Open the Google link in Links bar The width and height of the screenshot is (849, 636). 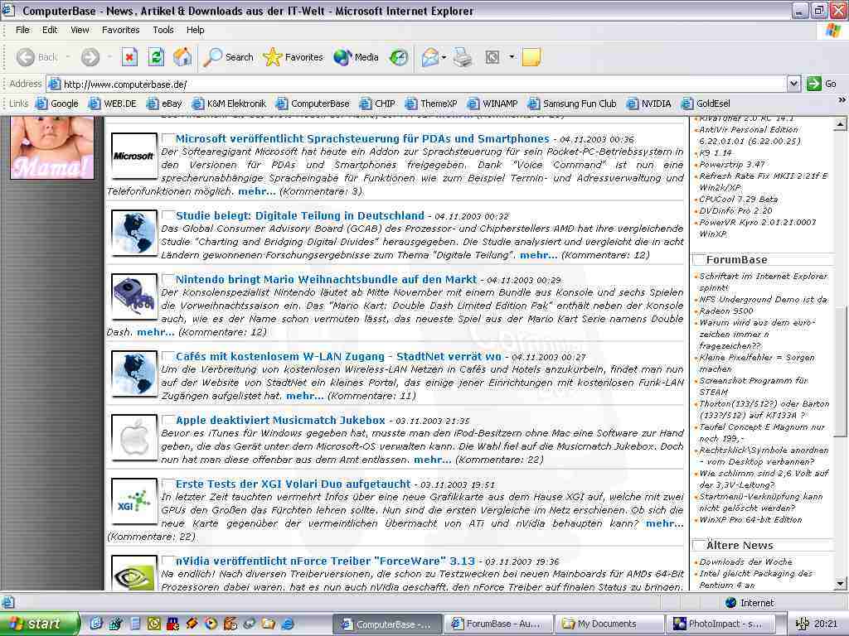[x=57, y=104]
